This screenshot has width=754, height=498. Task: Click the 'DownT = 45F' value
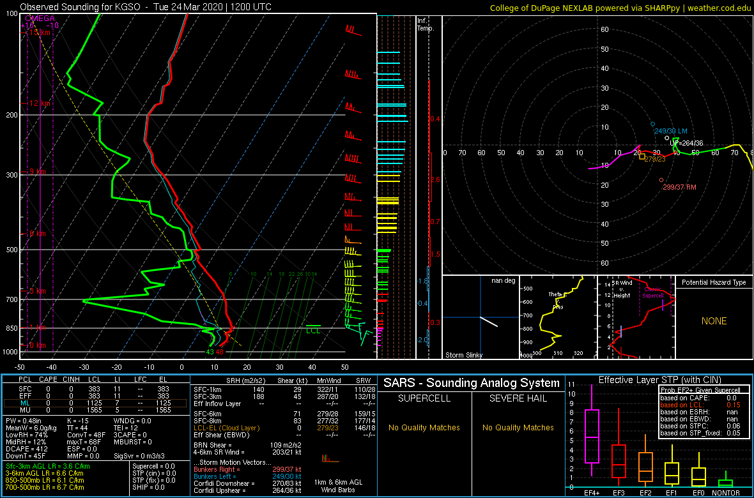(x=26, y=455)
